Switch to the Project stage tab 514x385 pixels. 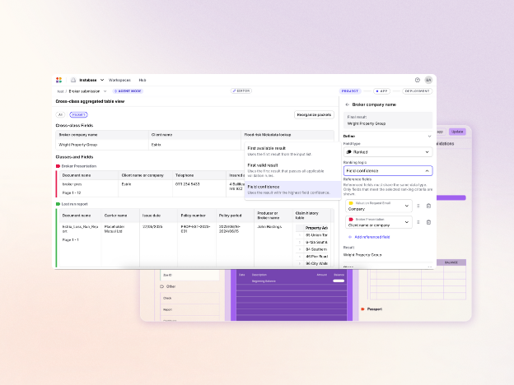pos(350,91)
